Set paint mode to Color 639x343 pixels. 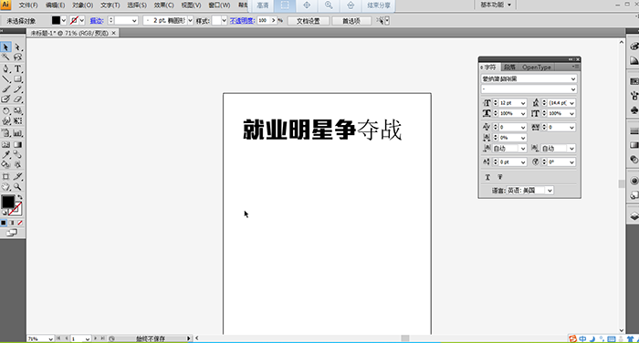point(4,223)
